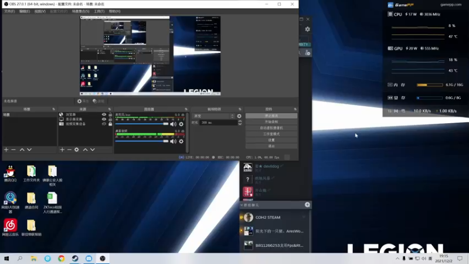Open the Edit (E) menu in OBS
469x264 pixels.
[25, 11]
